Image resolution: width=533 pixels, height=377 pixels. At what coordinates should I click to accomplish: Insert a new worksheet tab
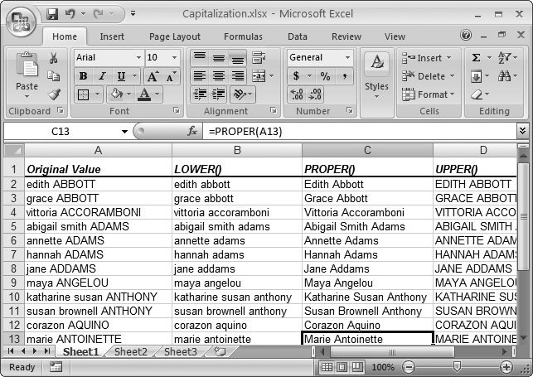pos(220,351)
